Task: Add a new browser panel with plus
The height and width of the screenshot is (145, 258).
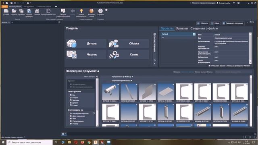Action: pyautogui.click(x=12, y=23)
